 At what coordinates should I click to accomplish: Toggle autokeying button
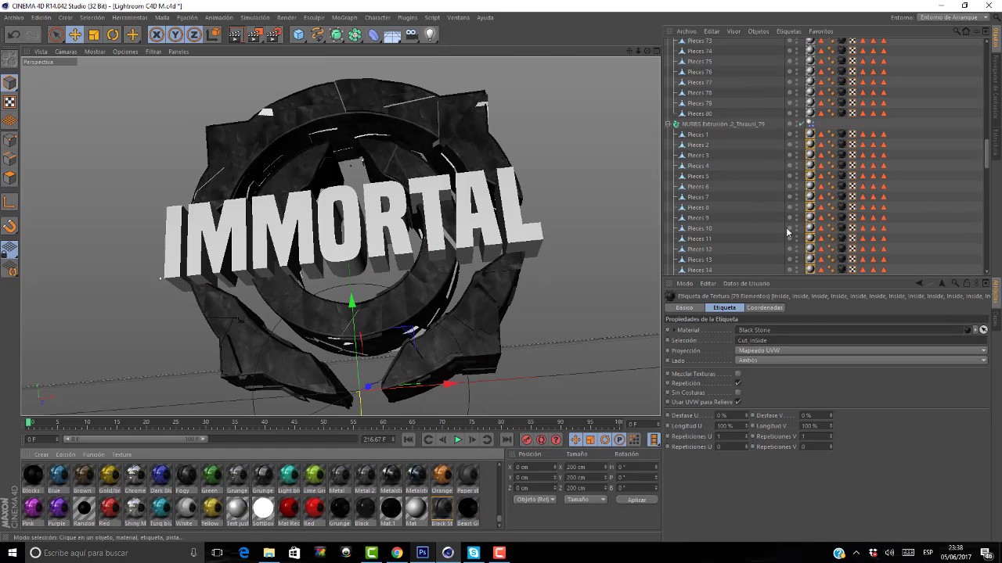click(541, 439)
